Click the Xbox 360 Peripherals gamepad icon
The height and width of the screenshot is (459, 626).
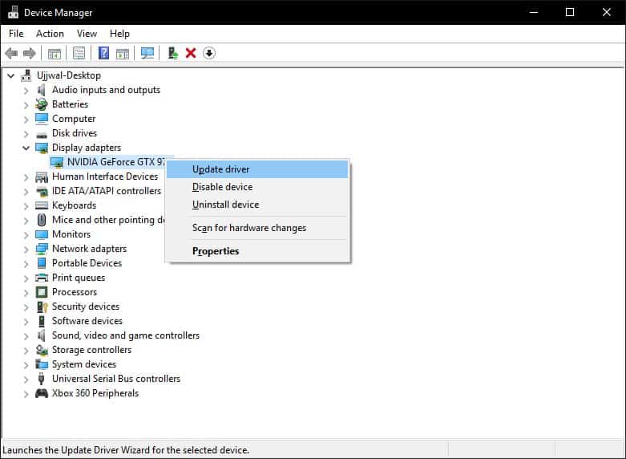pyautogui.click(x=42, y=393)
